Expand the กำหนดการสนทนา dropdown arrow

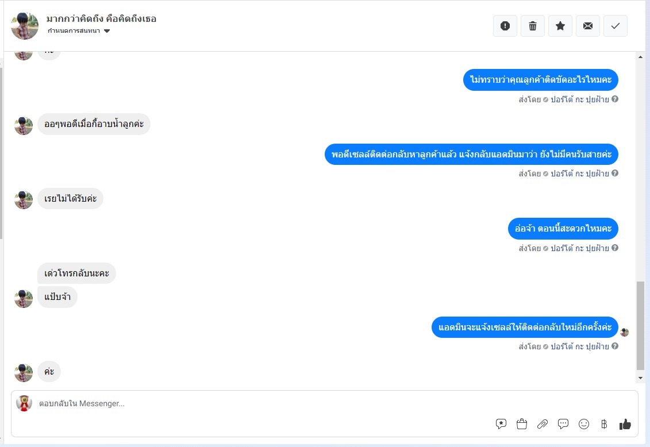point(107,31)
